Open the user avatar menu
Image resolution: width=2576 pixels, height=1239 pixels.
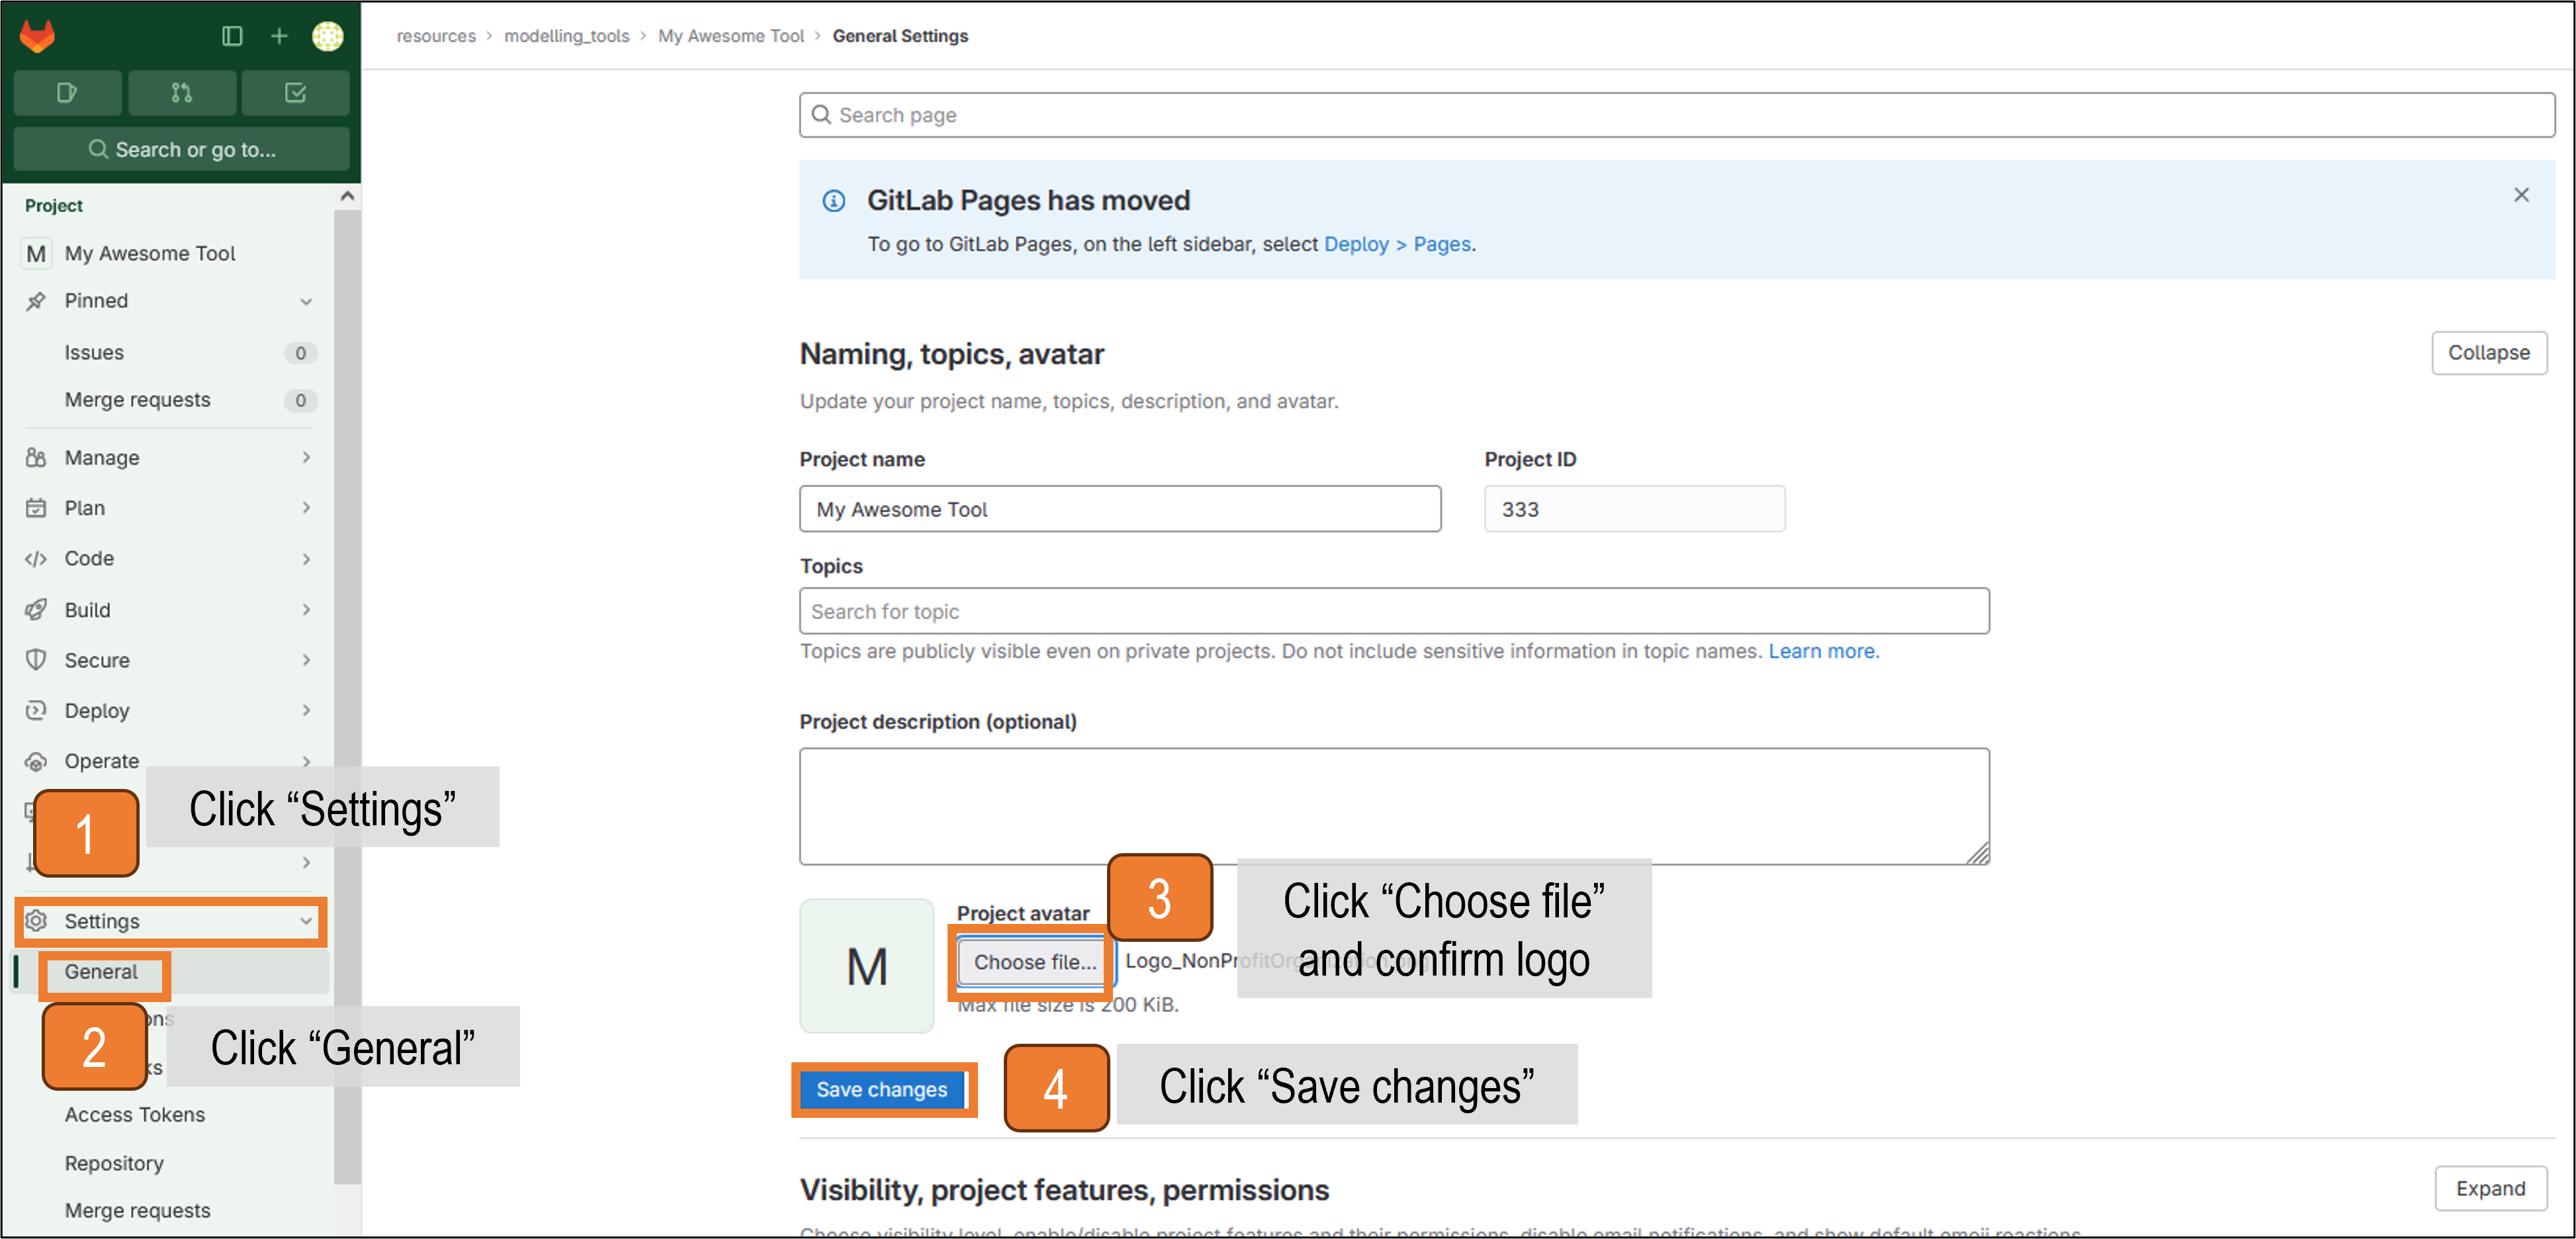pyautogui.click(x=327, y=36)
